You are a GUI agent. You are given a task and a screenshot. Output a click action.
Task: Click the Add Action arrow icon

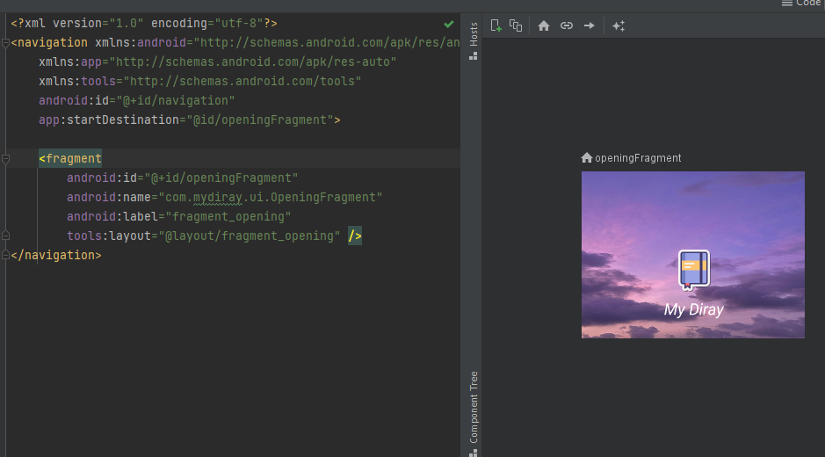point(590,25)
